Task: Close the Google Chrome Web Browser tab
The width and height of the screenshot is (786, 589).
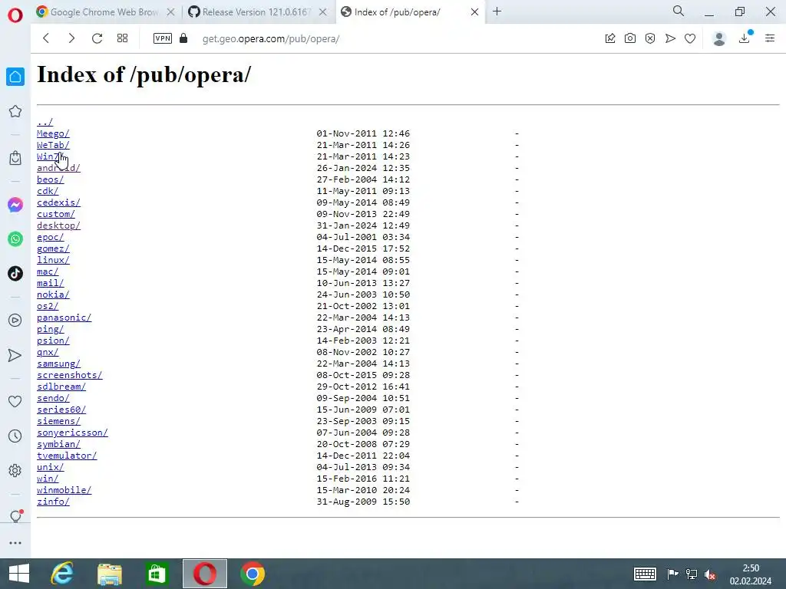Action: click(x=171, y=12)
